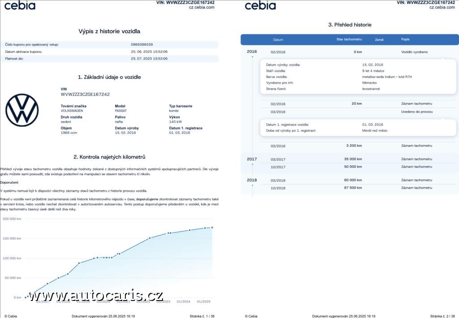Click the 10/2018 date entry

pos(278,188)
